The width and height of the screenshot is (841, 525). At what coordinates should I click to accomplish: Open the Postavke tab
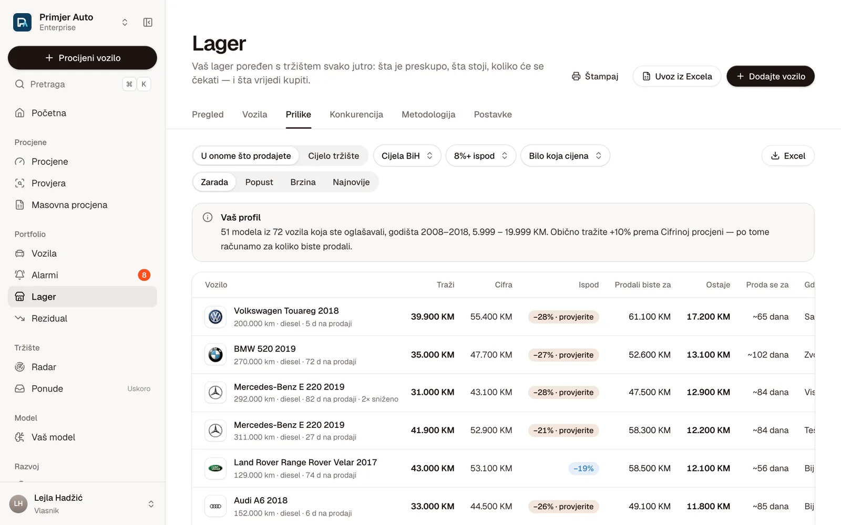click(493, 114)
